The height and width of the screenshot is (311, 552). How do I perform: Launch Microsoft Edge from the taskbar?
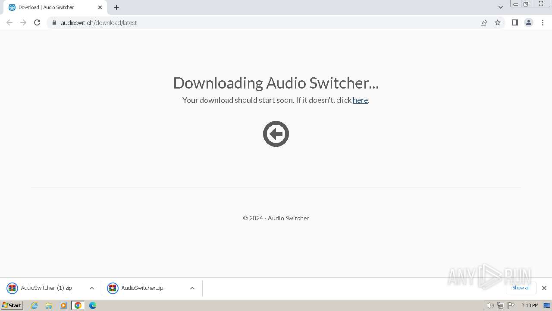coord(93,305)
